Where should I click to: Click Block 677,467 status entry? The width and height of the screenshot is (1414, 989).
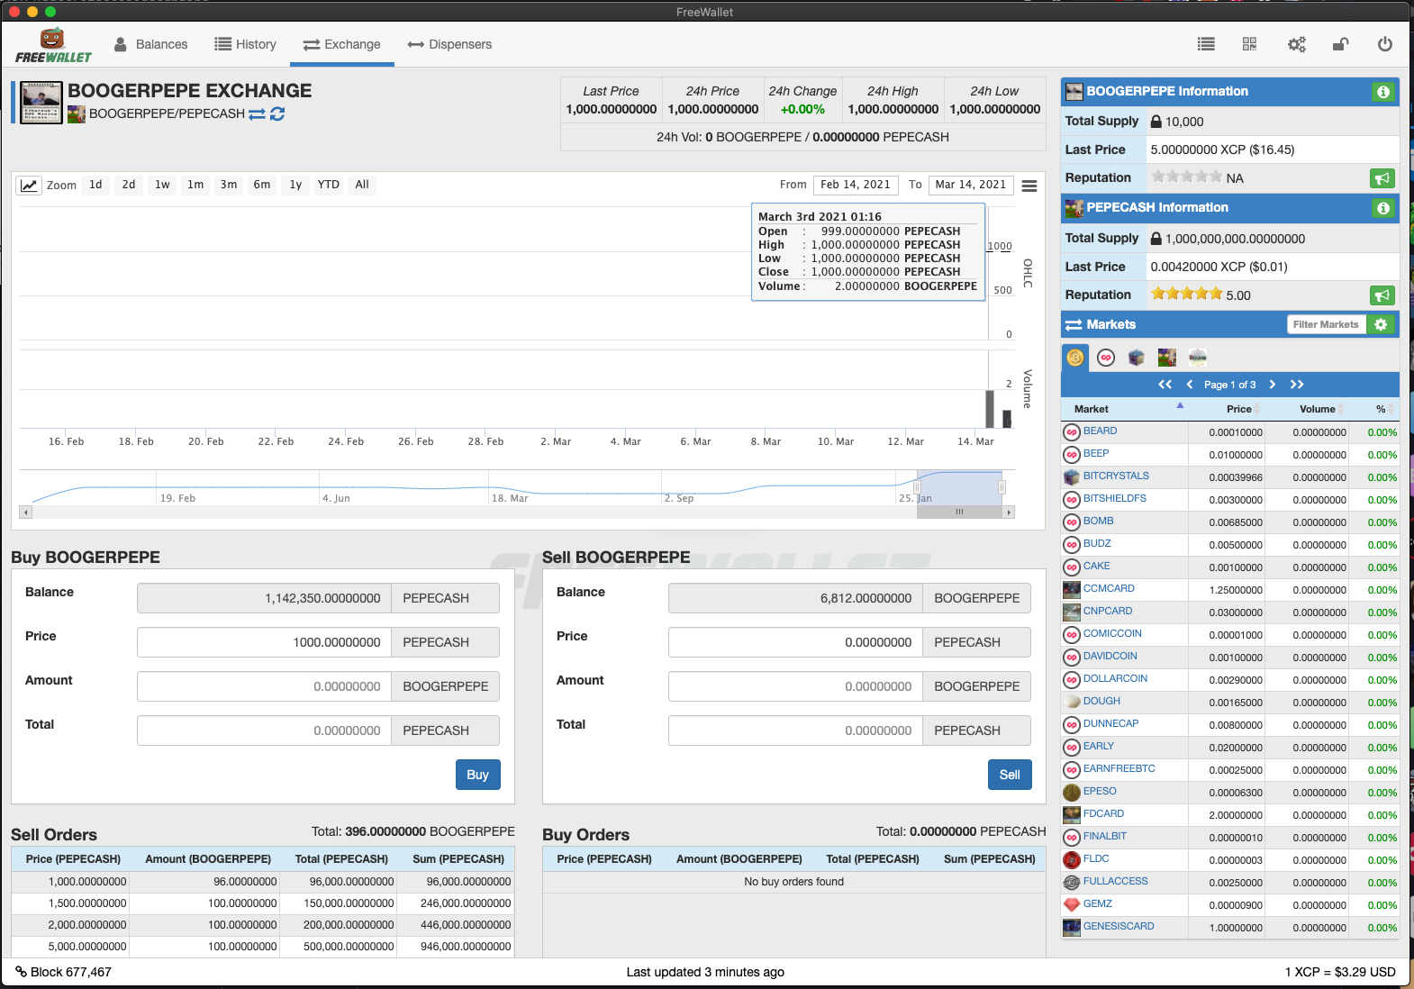63,972
